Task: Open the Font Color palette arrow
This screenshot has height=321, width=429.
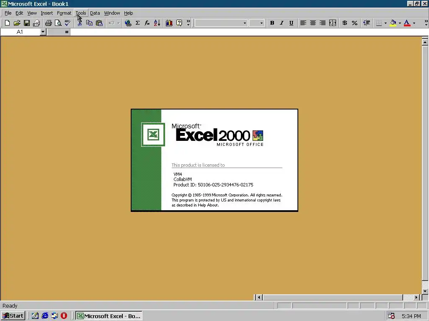Action: [x=414, y=23]
